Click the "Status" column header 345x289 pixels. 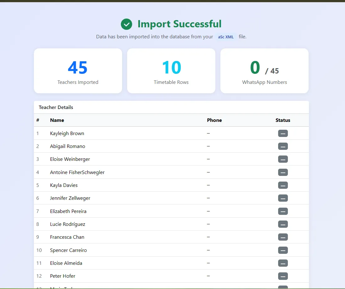(283, 120)
